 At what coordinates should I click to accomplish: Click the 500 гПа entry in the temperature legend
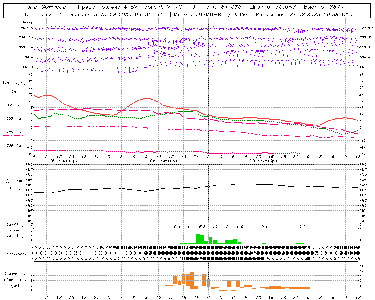[14, 146]
